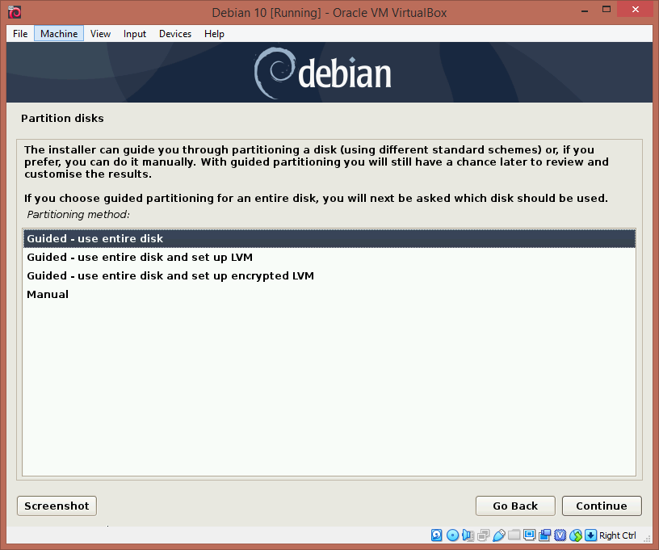Click the recording status indicator icon
The width and height of the screenshot is (659, 550).
coord(545,535)
